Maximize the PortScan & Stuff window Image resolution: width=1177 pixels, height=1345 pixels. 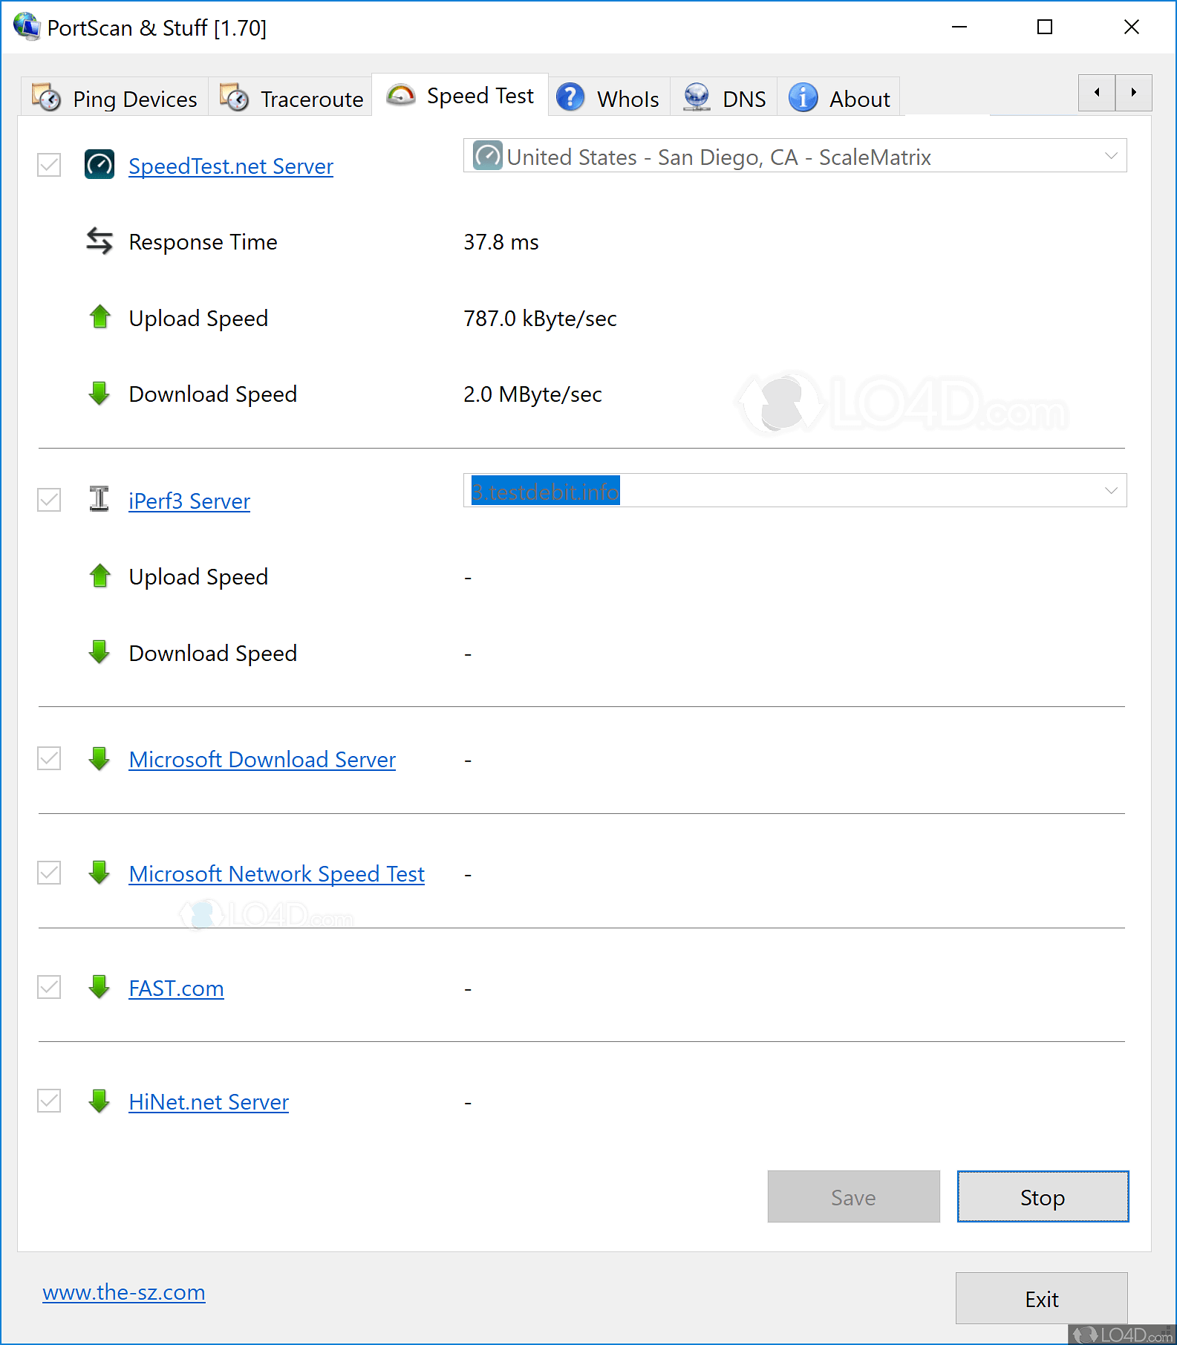(x=1045, y=27)
